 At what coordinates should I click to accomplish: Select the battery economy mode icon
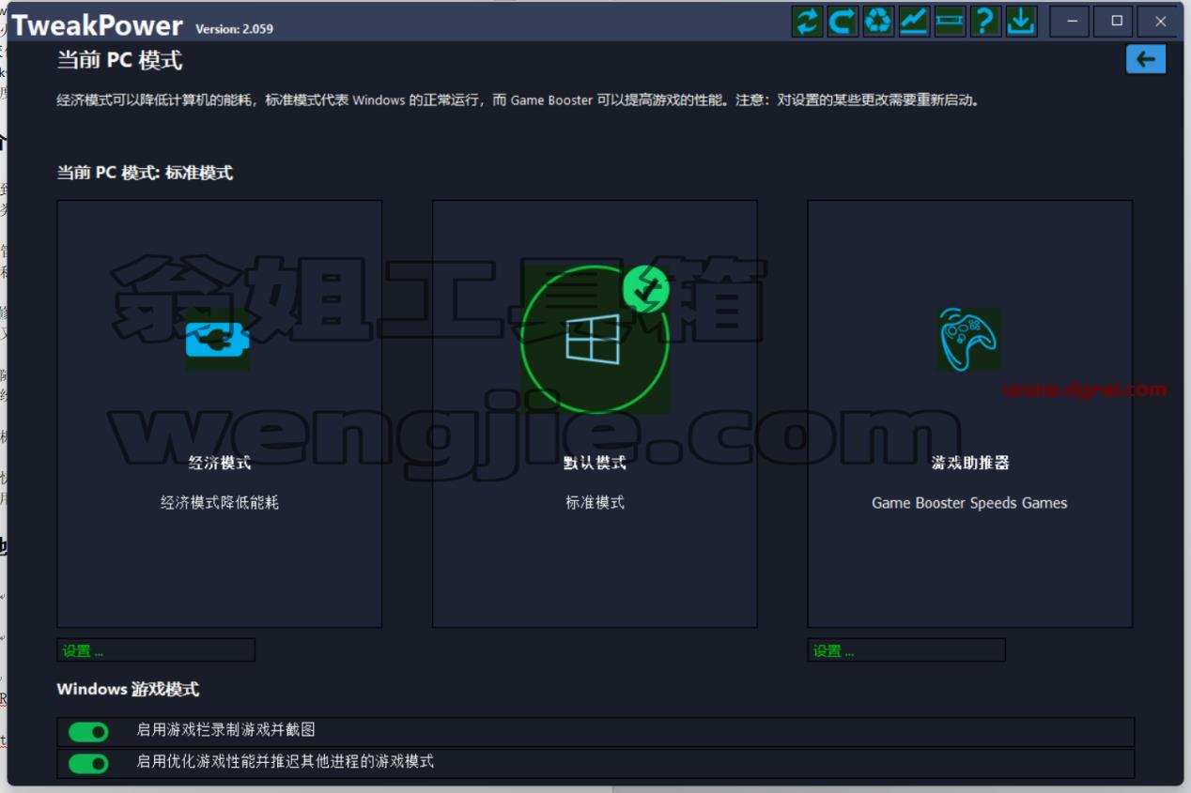tap(217, 339)
